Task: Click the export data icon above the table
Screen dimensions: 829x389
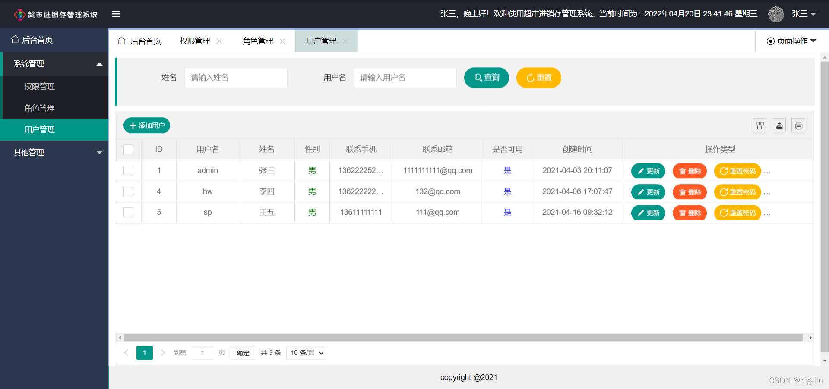Action: [x=779, y=125]
